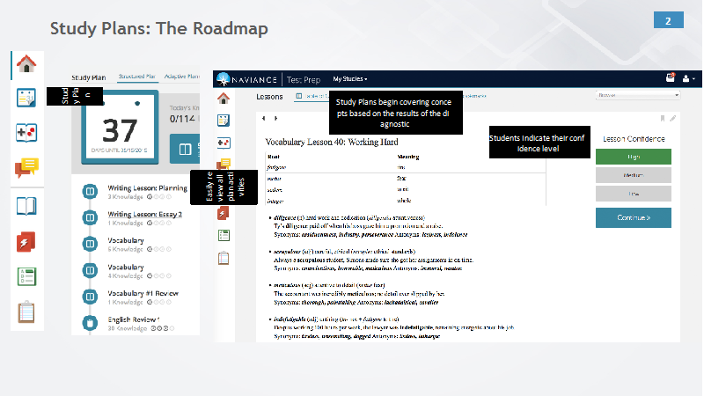
Task: Open the chat bubbles icon in large left sidebar
Action: (26, 167)
